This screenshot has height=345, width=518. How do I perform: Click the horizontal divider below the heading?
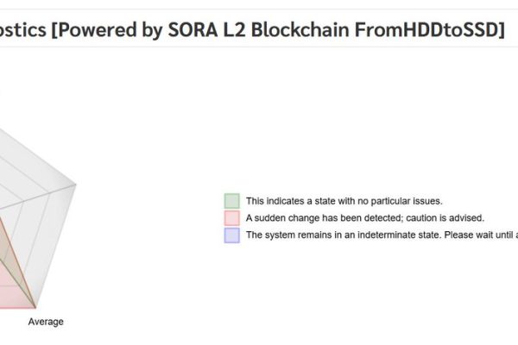259,47
